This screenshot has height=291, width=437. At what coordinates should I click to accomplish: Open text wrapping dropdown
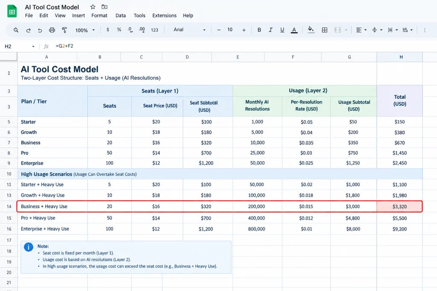pos(393,30)
